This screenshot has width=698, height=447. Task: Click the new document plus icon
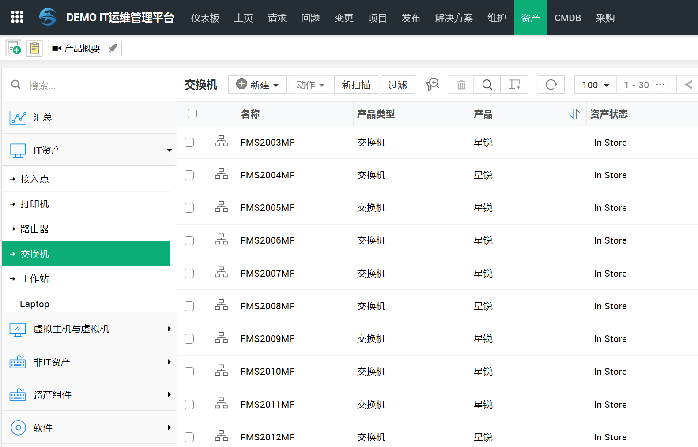(14, 48)
